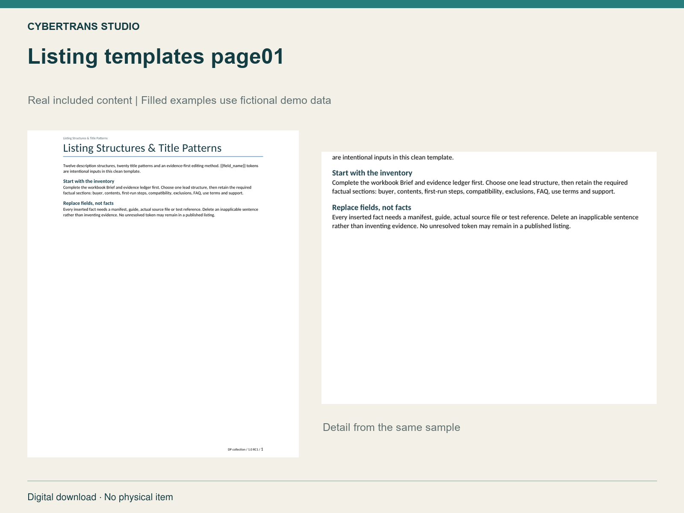Click 'Start with the inventory' heading in left thumbnail
The height and width of the screenshot is (513, 684).
click(x=88, y=181)
